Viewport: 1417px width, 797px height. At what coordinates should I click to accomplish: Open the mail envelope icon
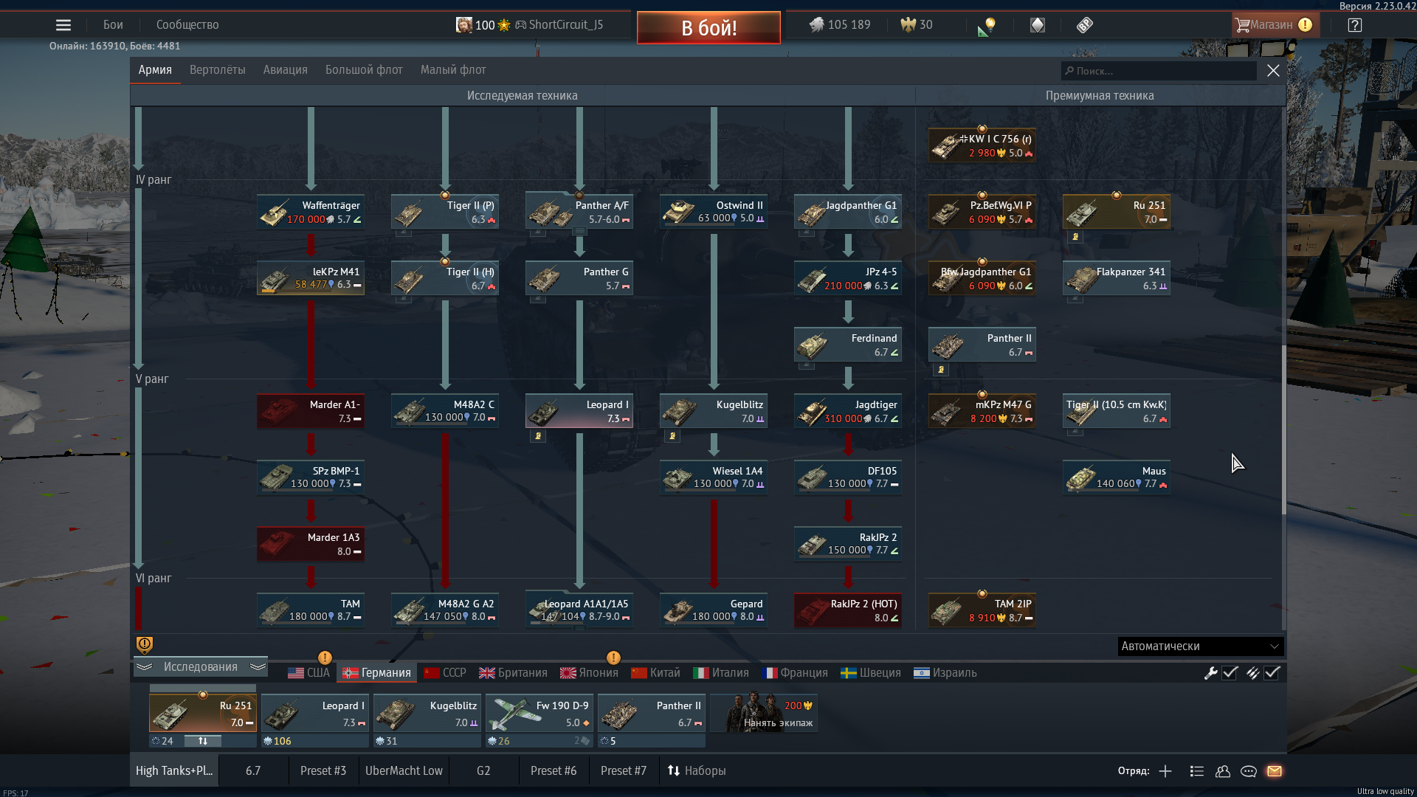1275,771
